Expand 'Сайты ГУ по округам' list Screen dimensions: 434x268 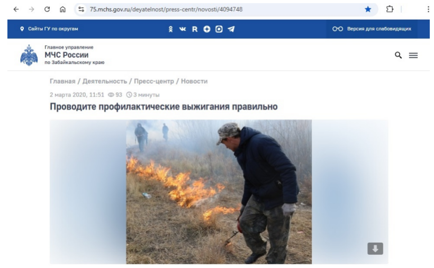click(x=49, y=29)
